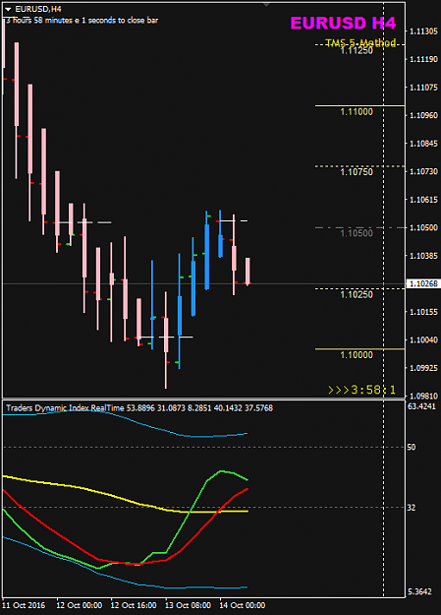
Task: Select the yellow 1.11000 horizontal line
Action: tap(359, 105)
